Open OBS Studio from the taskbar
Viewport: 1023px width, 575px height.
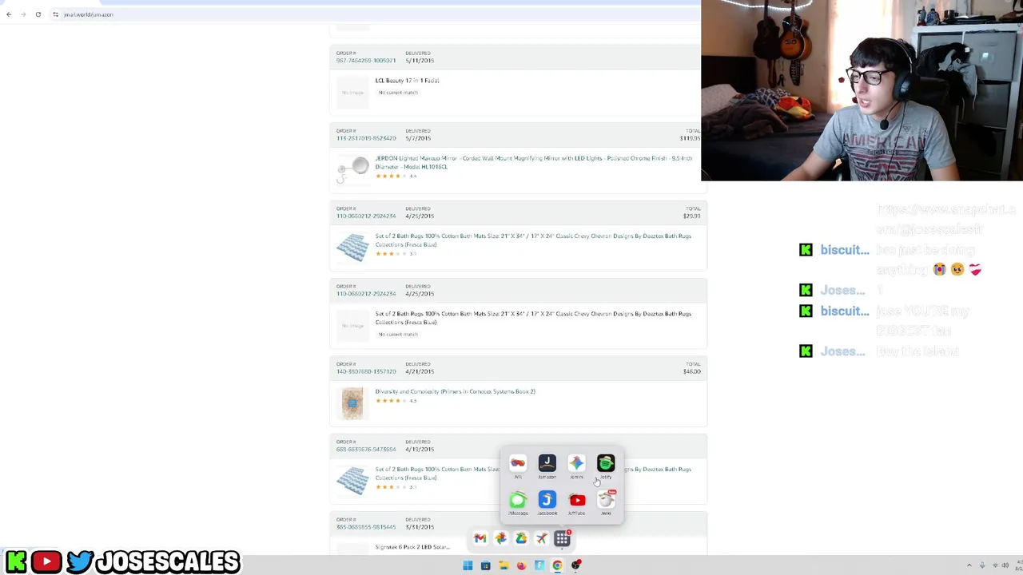575,565
